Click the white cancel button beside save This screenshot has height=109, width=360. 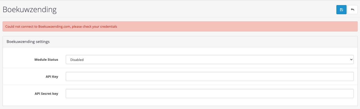352,10
